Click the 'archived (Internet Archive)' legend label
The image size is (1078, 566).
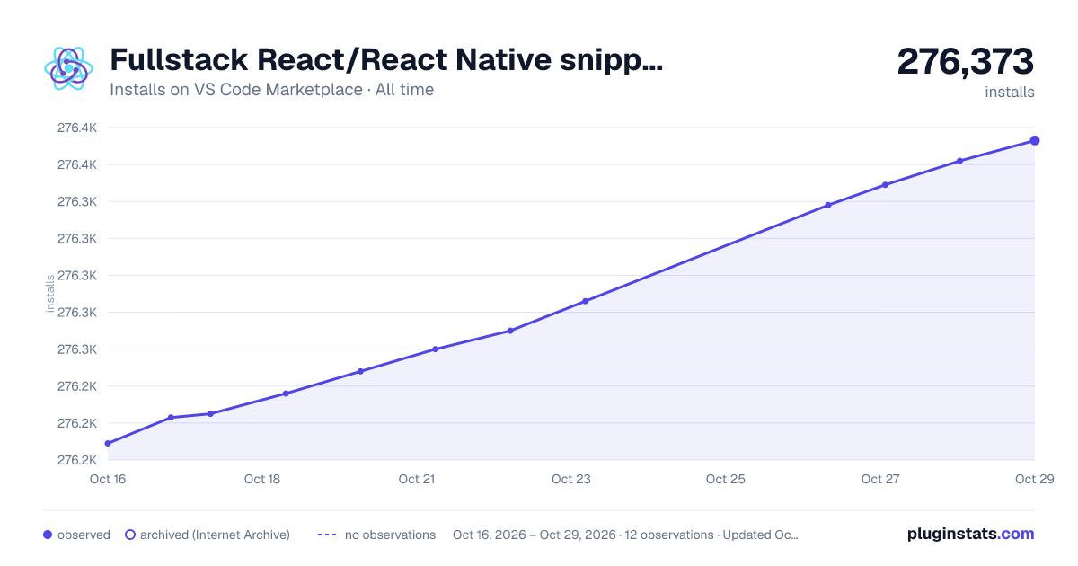pyautogui.click(x=215, y=535)
